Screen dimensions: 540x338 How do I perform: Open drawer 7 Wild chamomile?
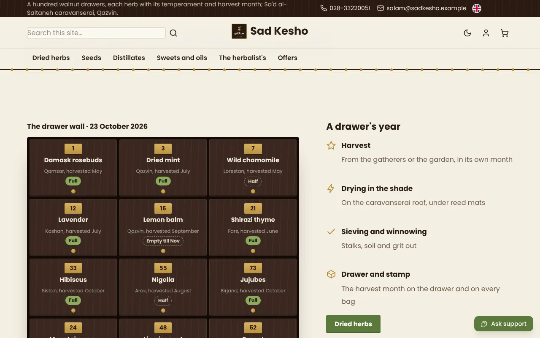click(253, 168)
